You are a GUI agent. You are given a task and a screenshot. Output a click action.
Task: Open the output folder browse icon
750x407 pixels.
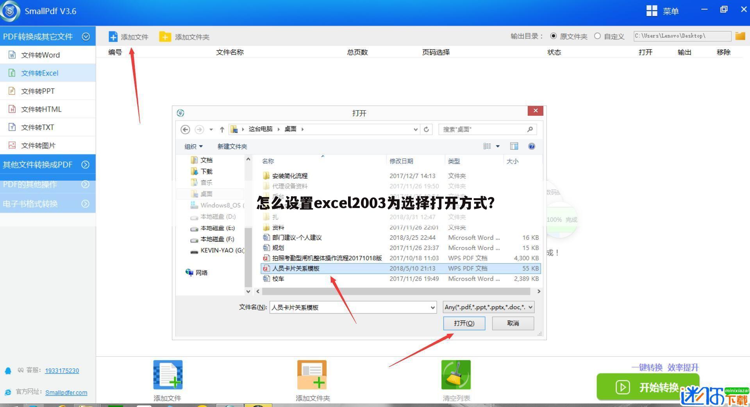click(x=740, y=36)
